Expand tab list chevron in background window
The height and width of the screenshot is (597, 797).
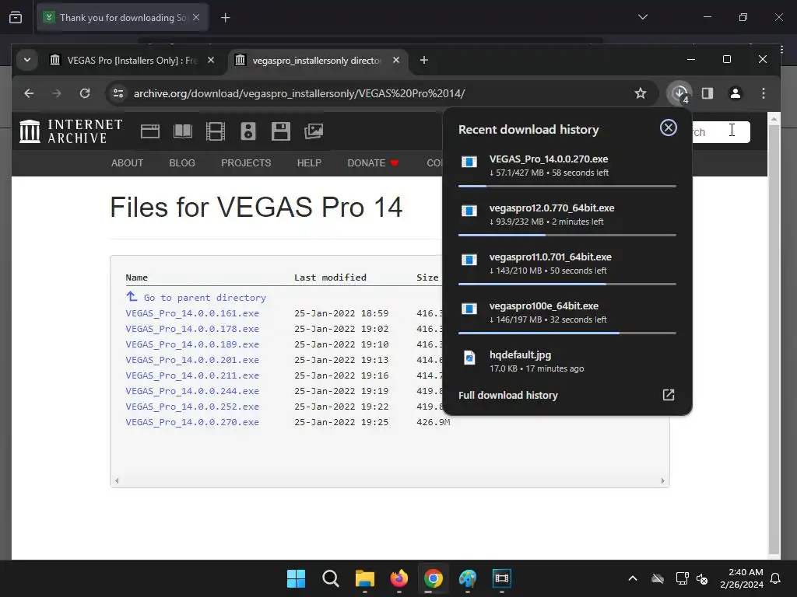pyautogui.click(x=643, y=17)
